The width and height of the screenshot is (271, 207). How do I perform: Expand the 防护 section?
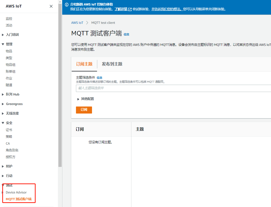click(7, 166)
